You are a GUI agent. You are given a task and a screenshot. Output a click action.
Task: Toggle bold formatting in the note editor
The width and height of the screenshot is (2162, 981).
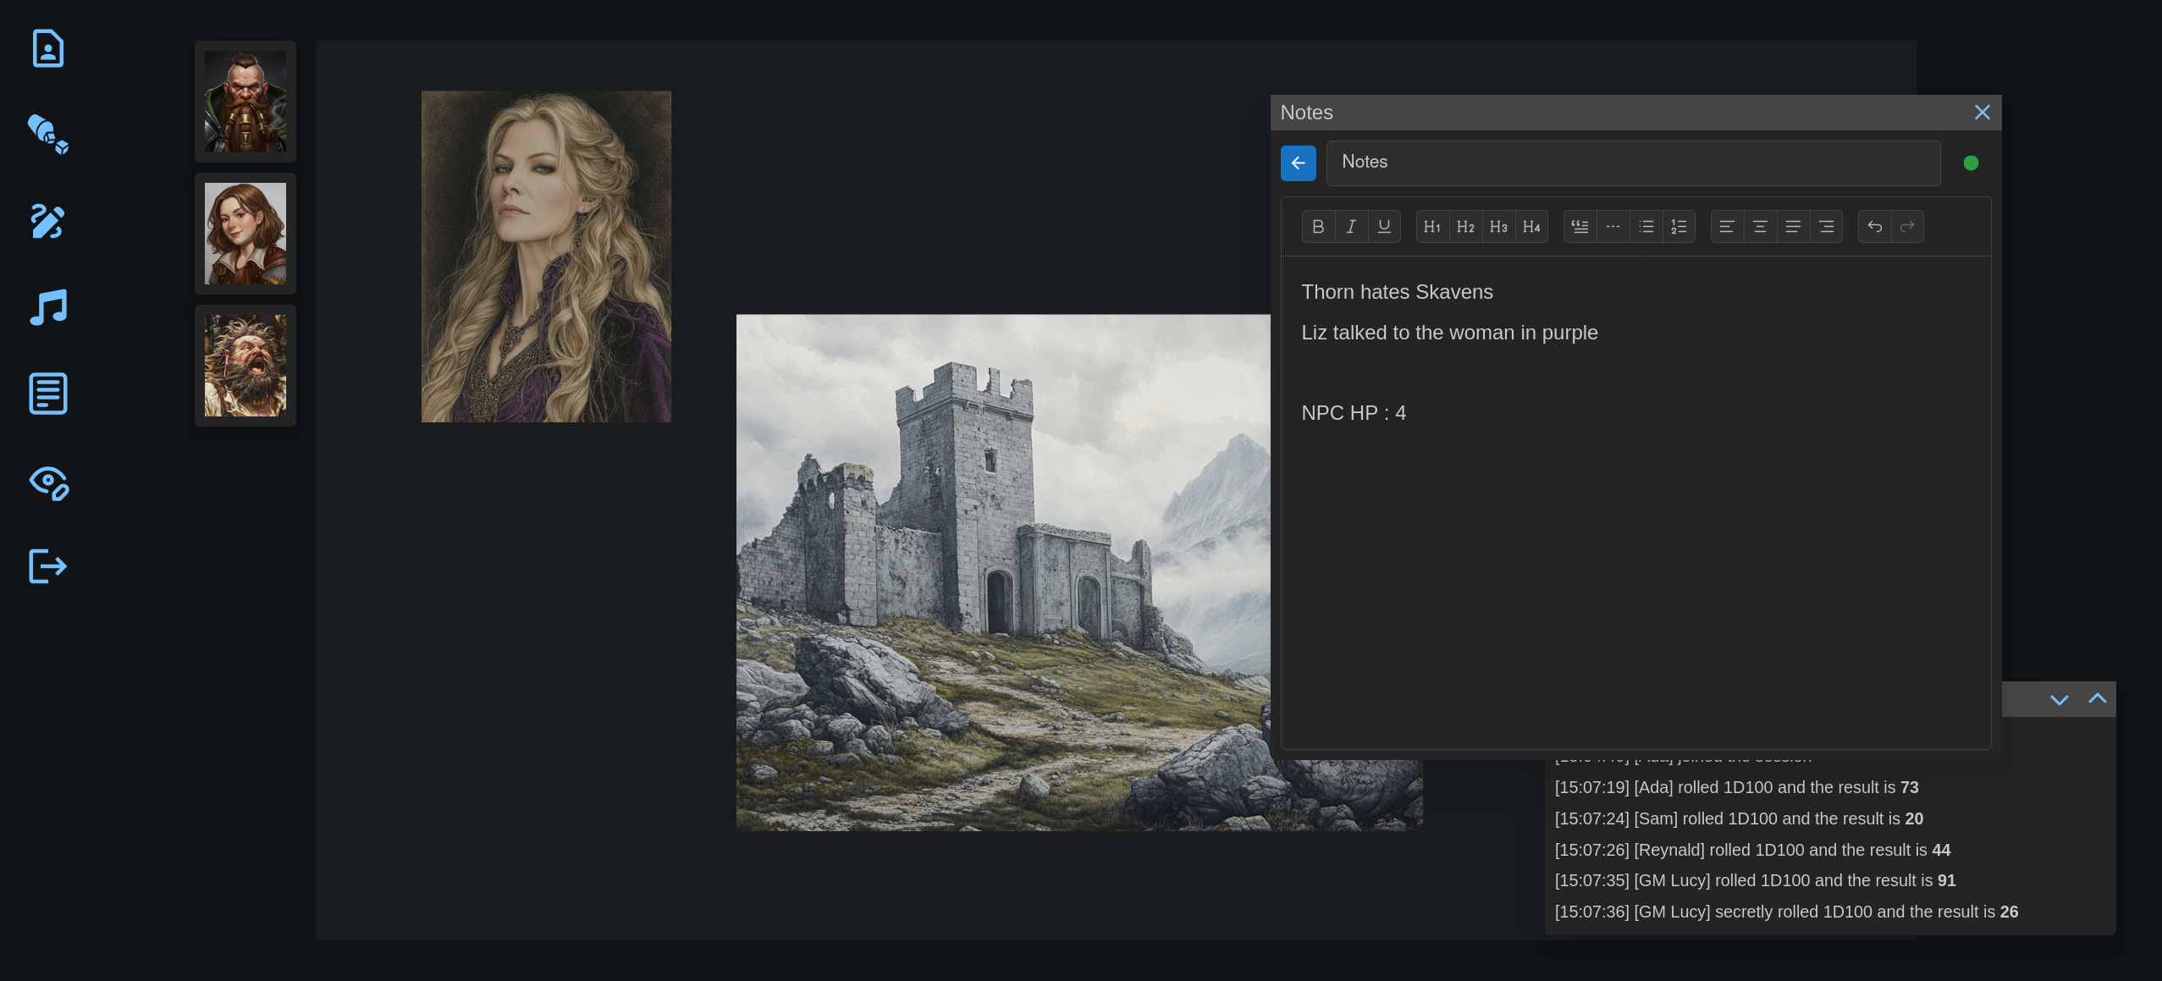click(1317, 226)
